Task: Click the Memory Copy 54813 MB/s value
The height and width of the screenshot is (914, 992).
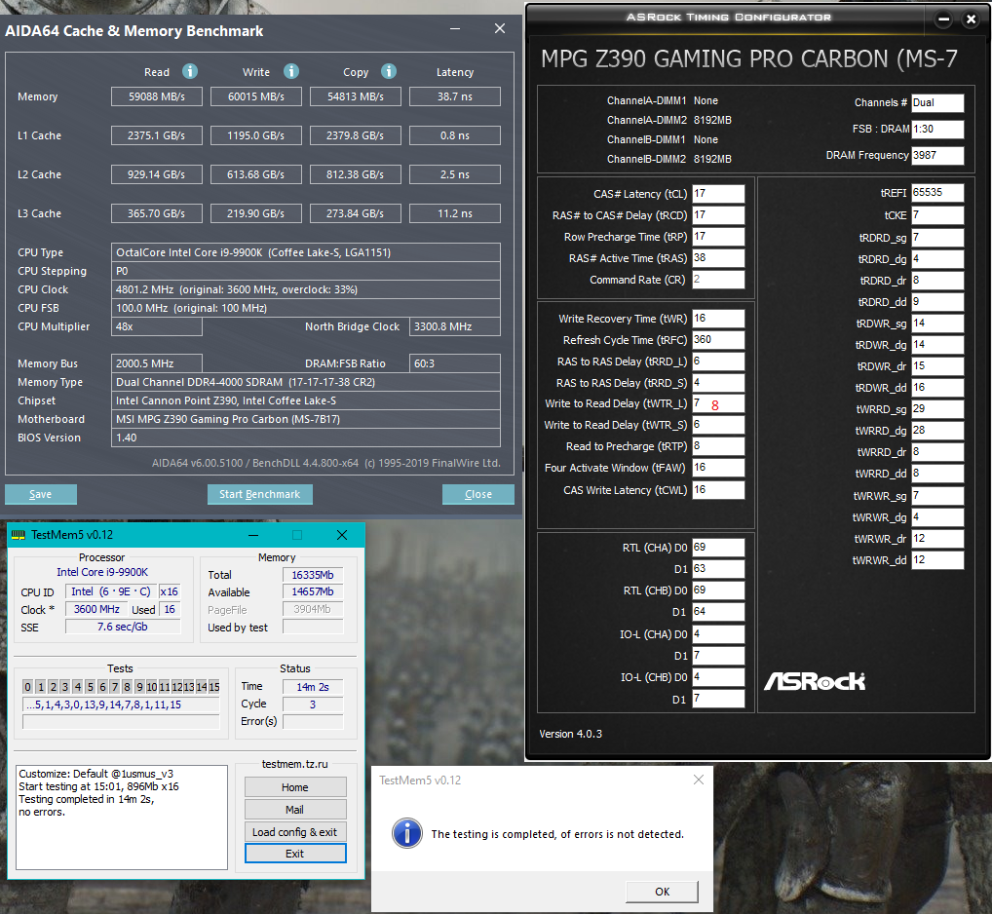Action: click(355, 96)
